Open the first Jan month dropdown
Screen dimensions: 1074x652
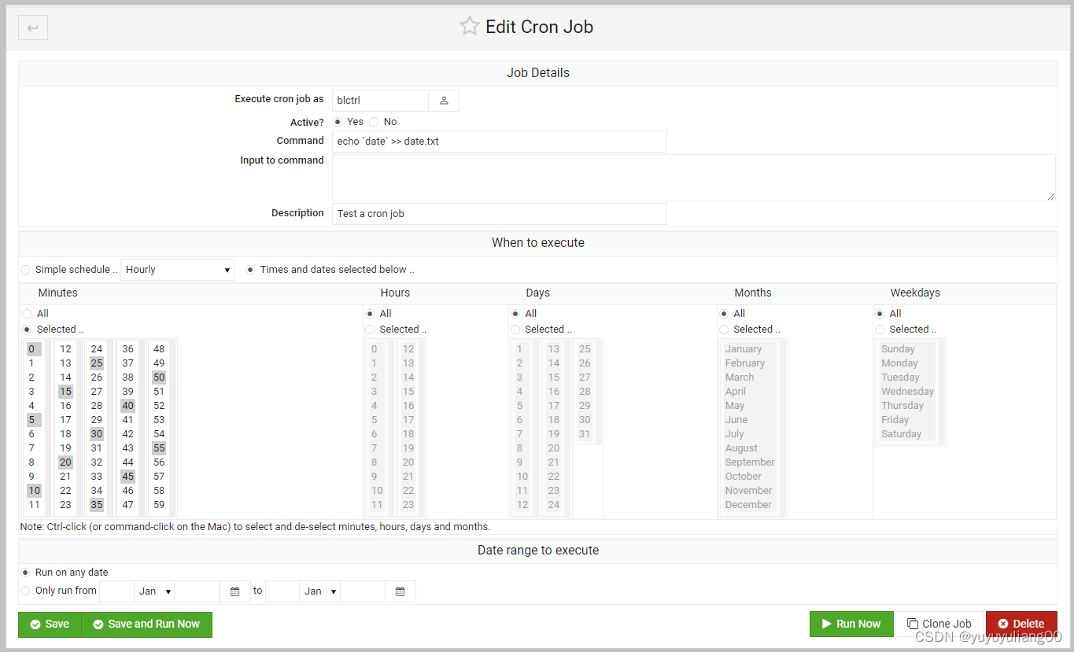point(154,591)
